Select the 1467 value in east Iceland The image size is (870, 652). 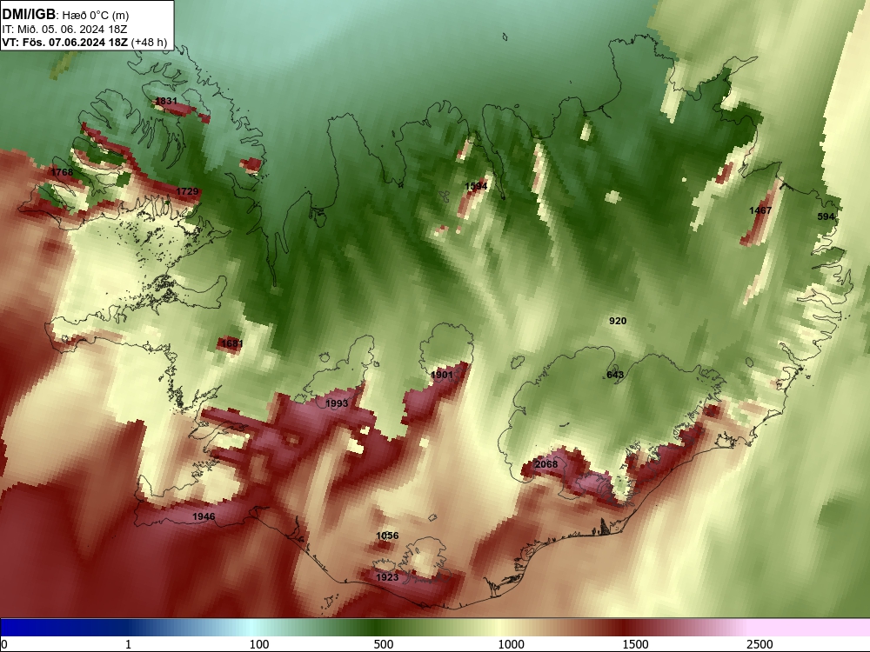[x=760, y=210]
